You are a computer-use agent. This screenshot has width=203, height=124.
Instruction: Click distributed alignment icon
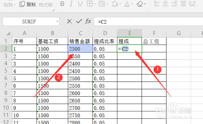(192, 4)
